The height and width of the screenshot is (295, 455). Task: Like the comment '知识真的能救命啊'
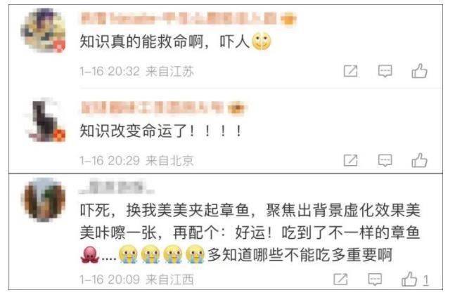coord(419,71)
